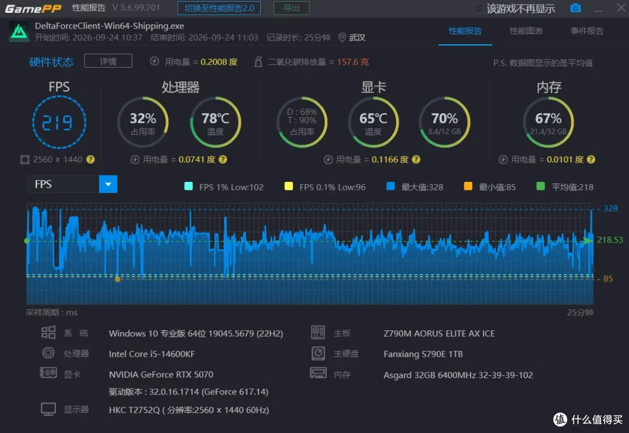Click the location pin icon beside 武汉
629x433 pixels.
(x=342, y=37)
